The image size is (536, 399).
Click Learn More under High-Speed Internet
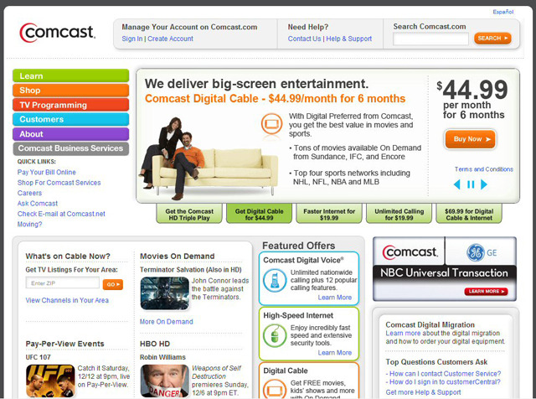click(x=335, y=352)
